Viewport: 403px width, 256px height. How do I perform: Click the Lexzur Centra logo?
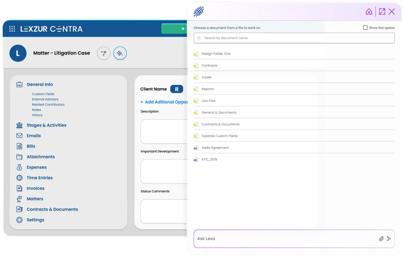click(x=51, y=29)
